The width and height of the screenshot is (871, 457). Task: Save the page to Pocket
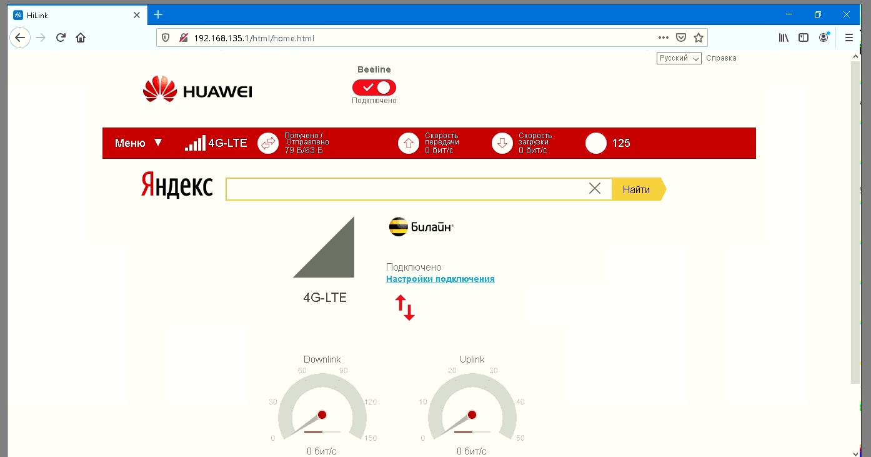681,38
